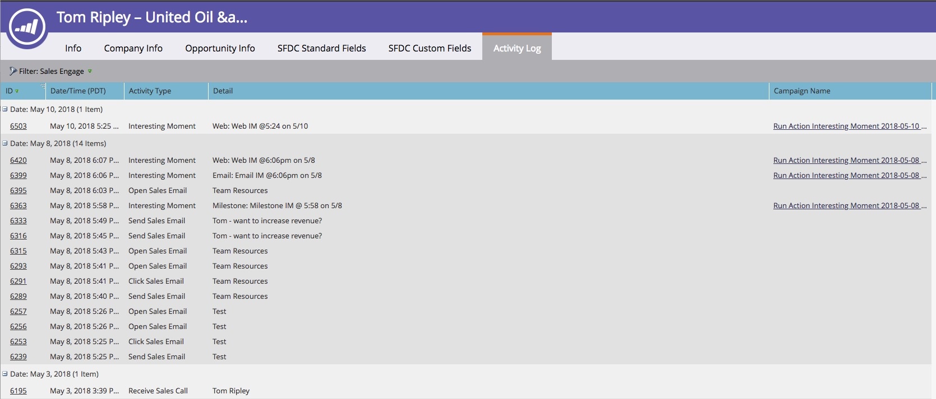Open the Sales Engage filter dropdown arrow
Image resolution: width=936 pixels, height=399 pixels.
pyautogui.click(x=90, y=71)
